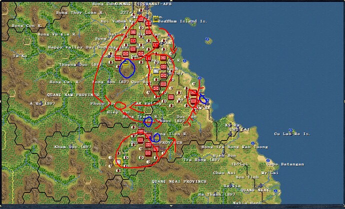The width and height of the screenshot is (345, 209).
Task: Click the QUANG NAM PROVINCE label
Action: click(x=73, y=95)
